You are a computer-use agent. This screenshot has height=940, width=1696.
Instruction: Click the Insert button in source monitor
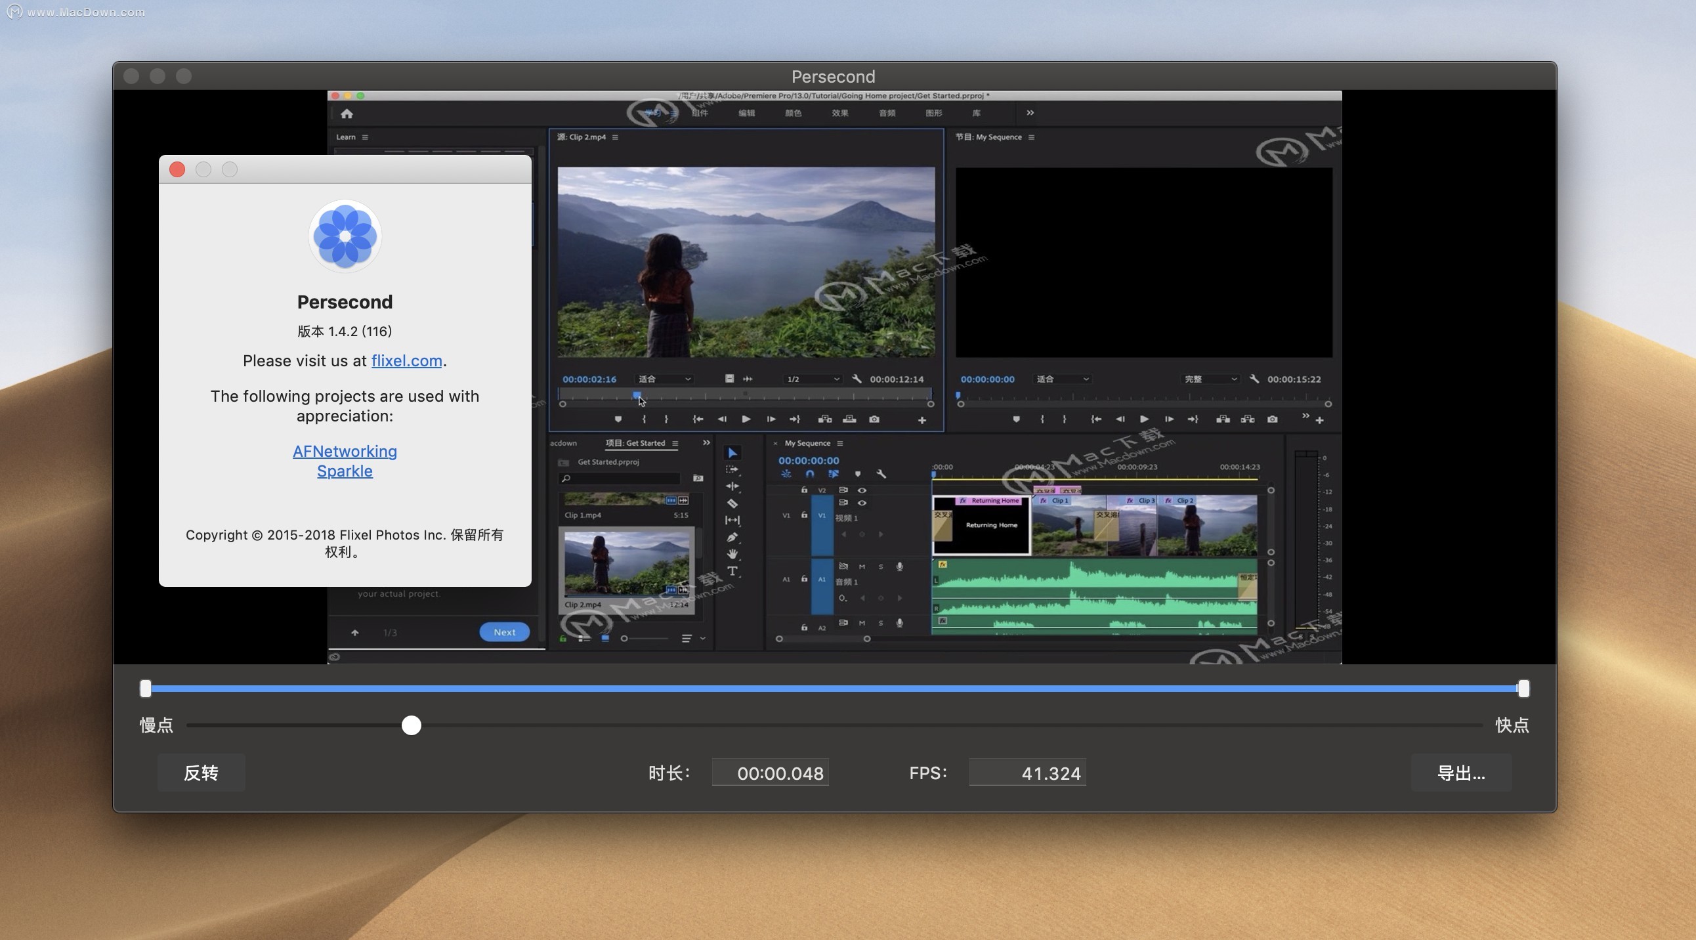[x=824, y=419]
